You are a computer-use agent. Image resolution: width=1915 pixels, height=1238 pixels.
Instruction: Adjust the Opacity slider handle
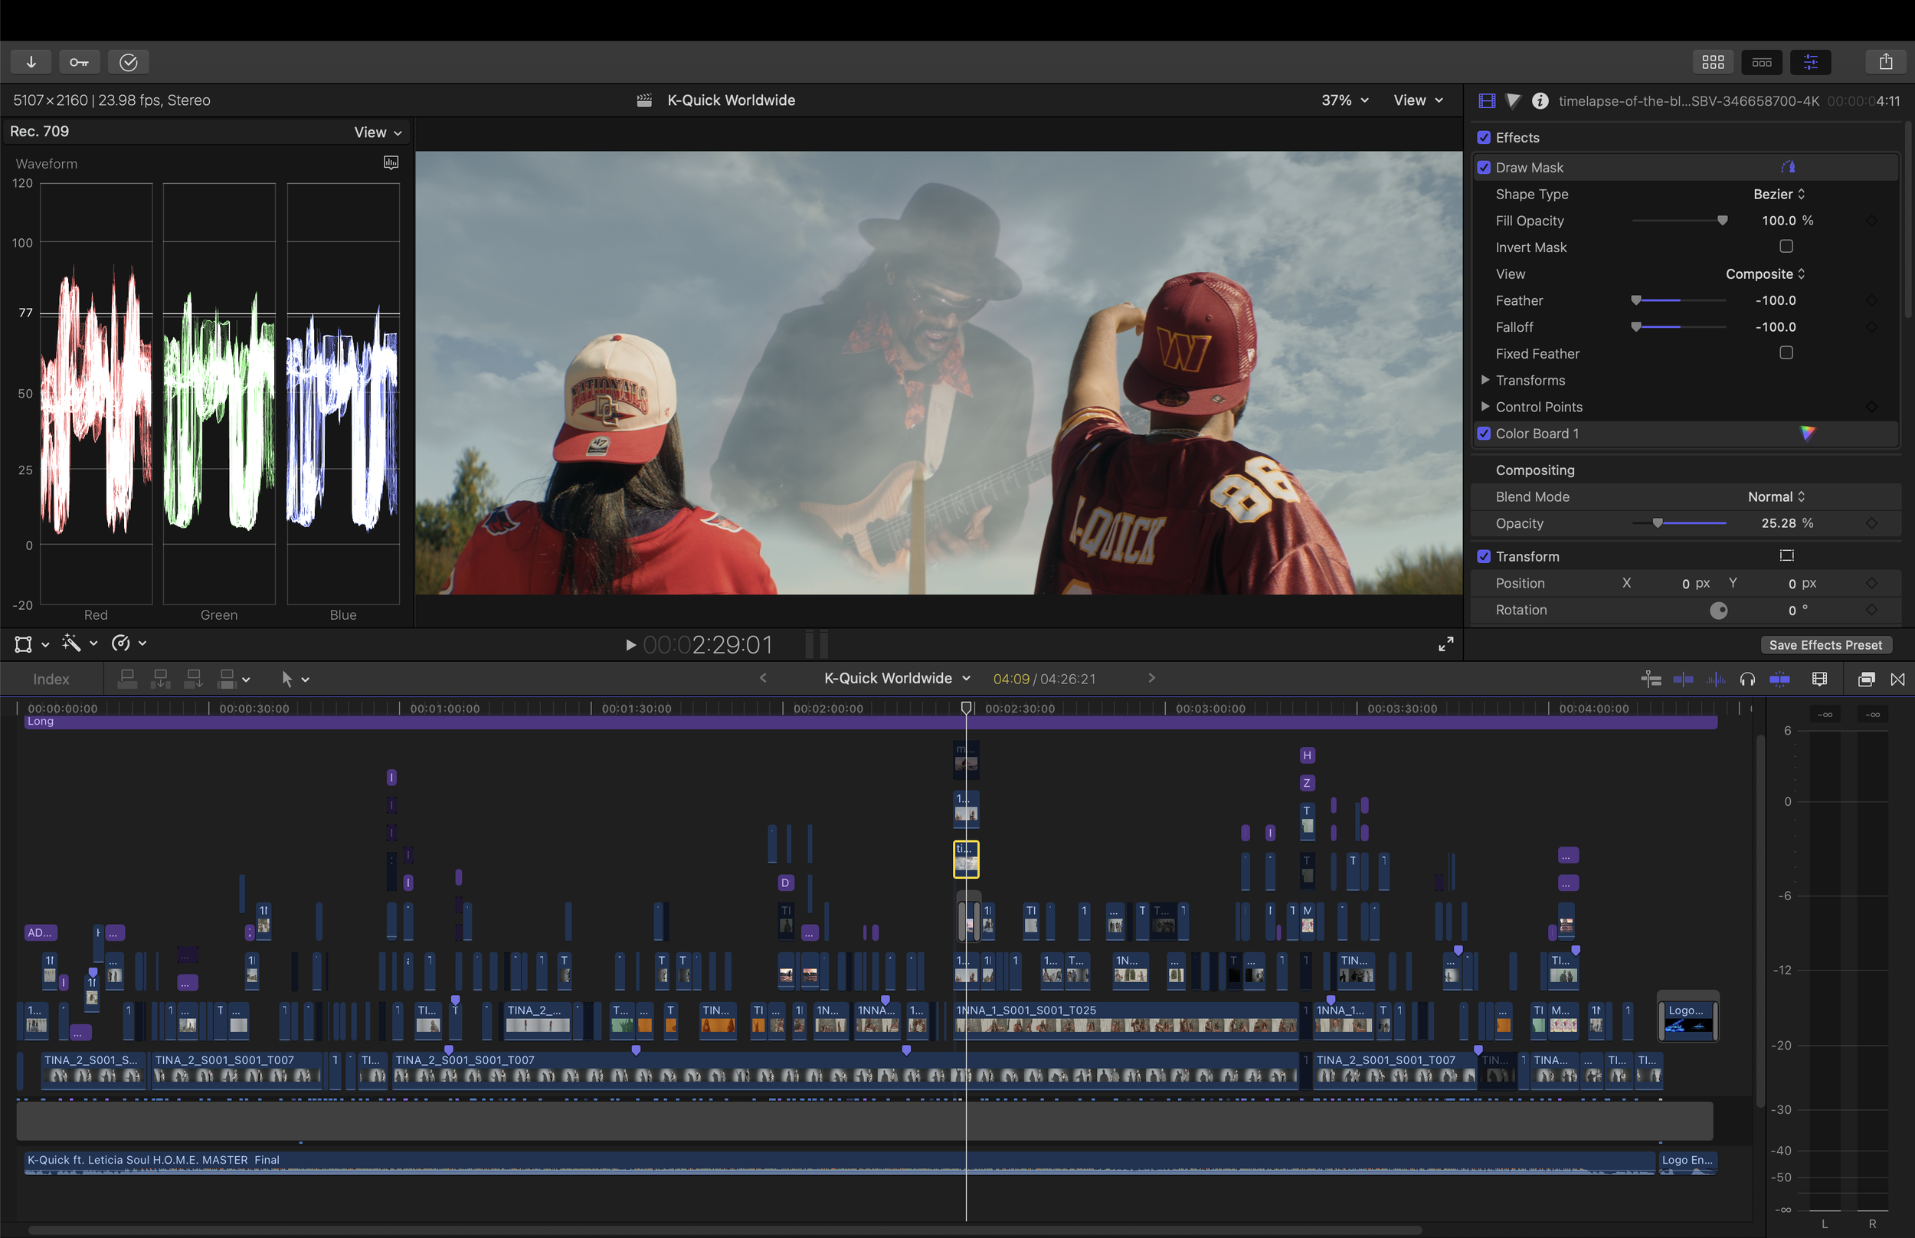click(x=1657, y=523)
